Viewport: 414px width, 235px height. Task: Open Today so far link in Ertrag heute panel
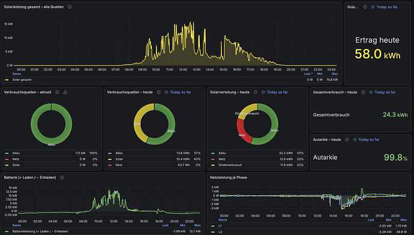(387, 7)
